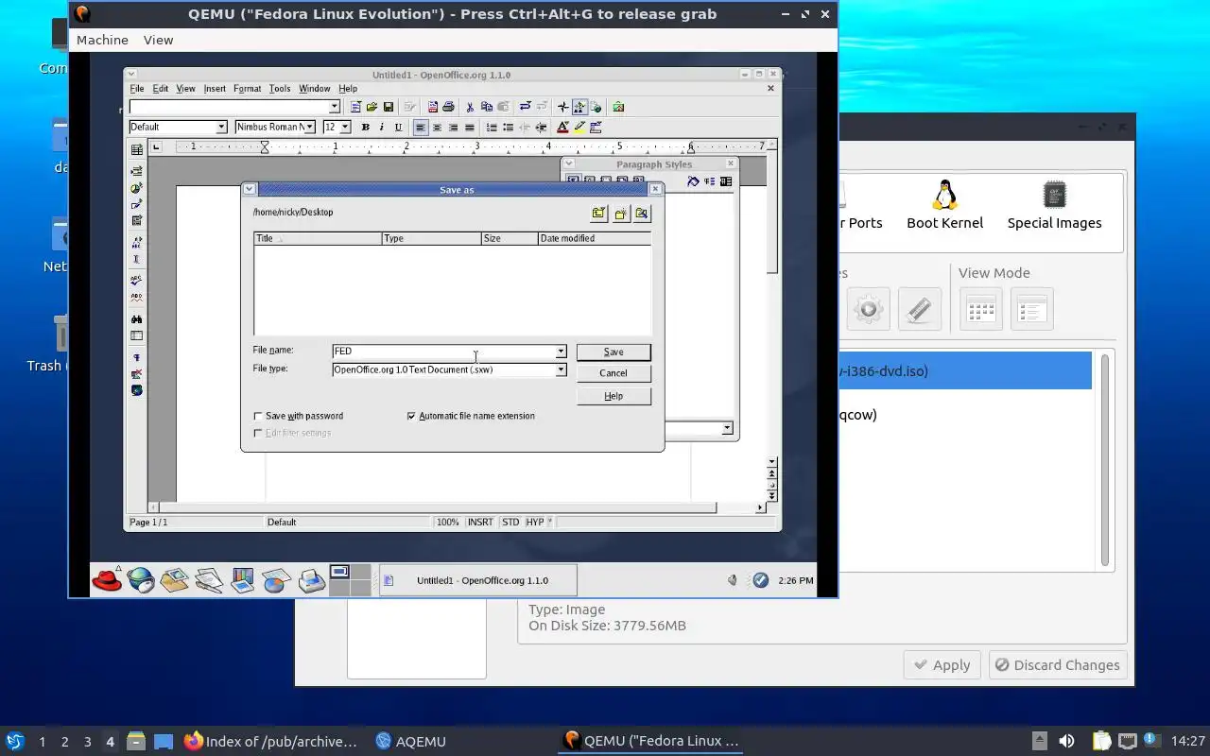Click the Open file toolbar icon
Screen dimensions: 1210x756
[x=372, y=107]
